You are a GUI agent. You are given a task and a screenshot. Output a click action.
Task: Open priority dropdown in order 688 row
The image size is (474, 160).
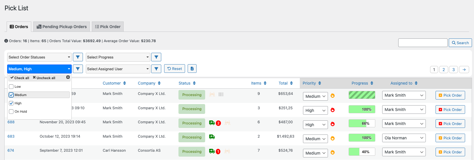(x=315, y=125)
